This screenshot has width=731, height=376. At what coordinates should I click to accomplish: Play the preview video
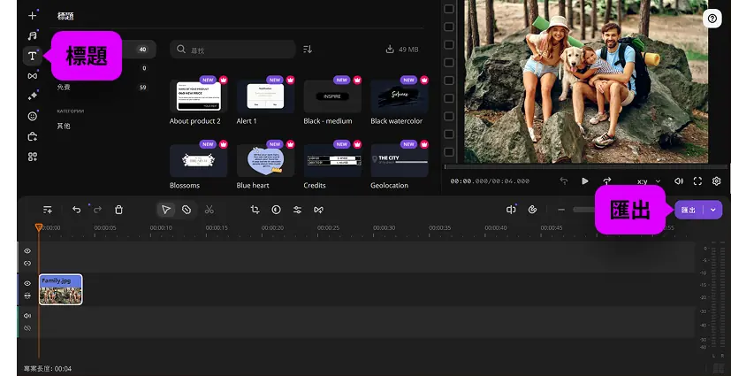click(585, 181)
